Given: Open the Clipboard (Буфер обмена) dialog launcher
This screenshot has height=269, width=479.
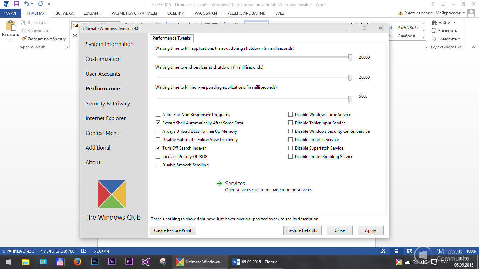Looking at the screenshot, I should (67, 47).
